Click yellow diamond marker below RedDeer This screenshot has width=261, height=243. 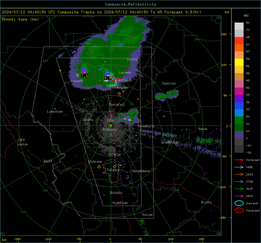119,94
